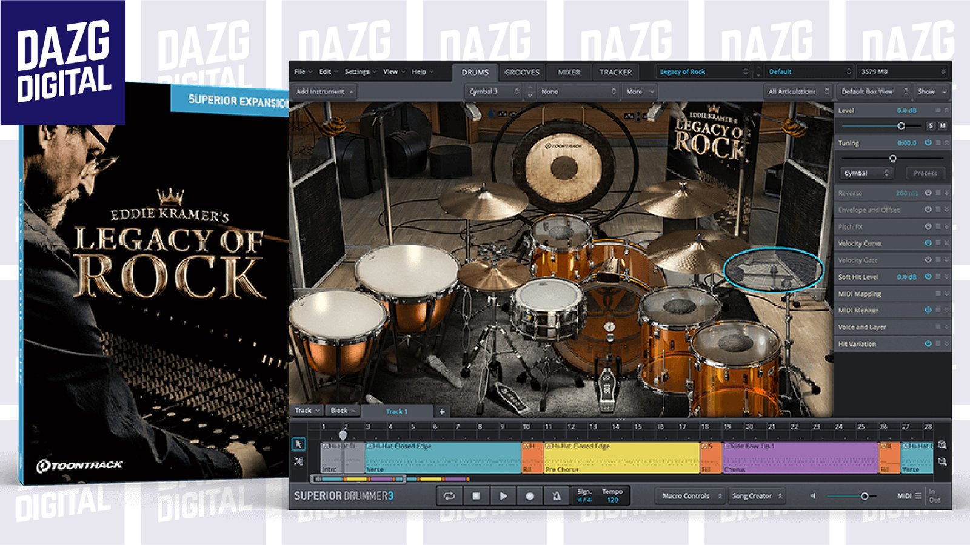Click the playhead marker on timeline ruler
Image resolution: width=970 pixels, height=545 pixels.
pyautogui.click(x=343, y=435)
